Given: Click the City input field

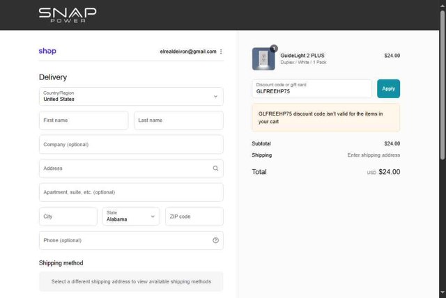Looking at the screenshot, I should coord(68,217).
